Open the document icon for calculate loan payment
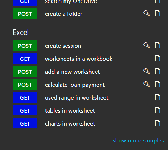This screenshot has width=168, height=150. pyautogui.click(x=158, y=84)
